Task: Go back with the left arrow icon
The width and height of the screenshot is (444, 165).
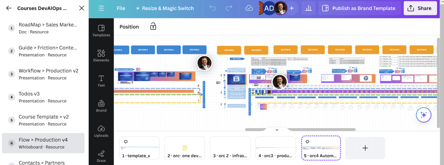Action: pos(9,8)
